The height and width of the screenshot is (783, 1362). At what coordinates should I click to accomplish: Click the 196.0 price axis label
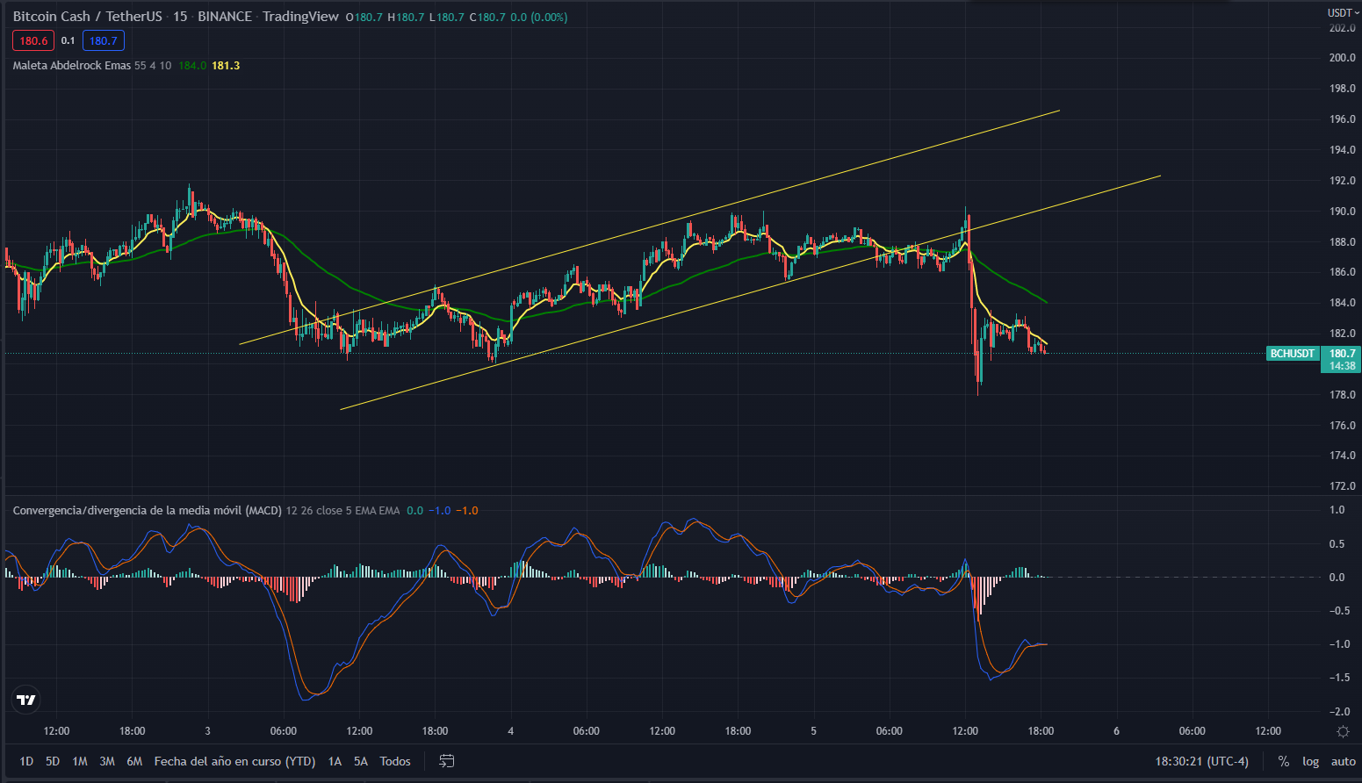[1342, 119]
